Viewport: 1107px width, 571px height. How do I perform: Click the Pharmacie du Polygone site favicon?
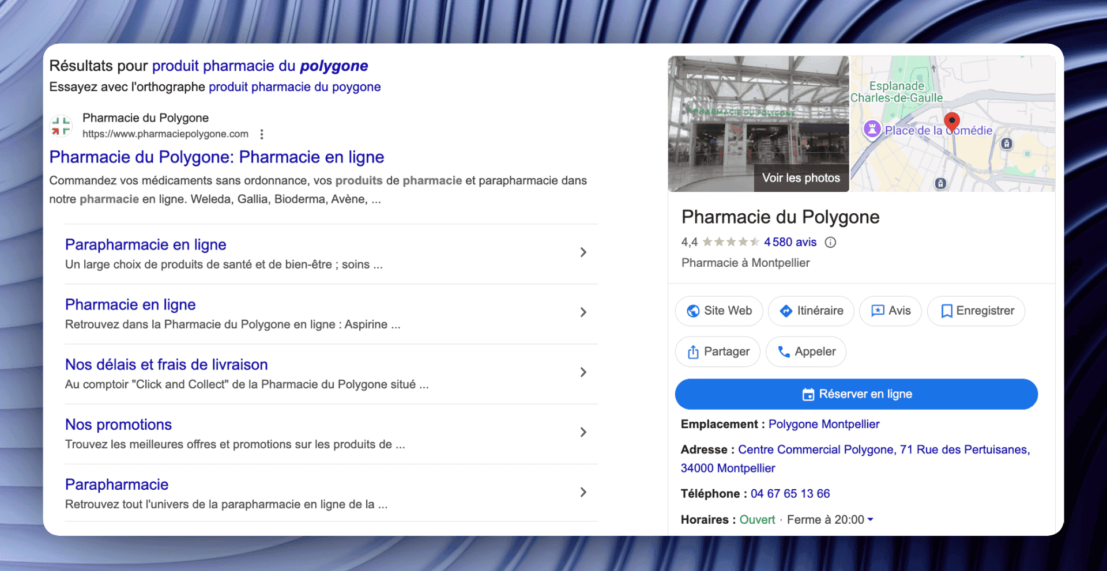point(61,126)
